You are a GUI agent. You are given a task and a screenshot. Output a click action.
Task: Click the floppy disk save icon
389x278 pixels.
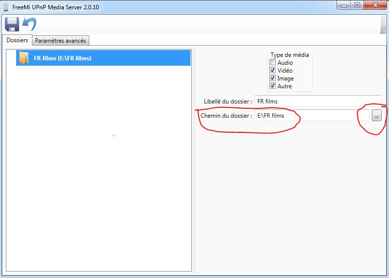pyautogui.click(x=12, y=25)
